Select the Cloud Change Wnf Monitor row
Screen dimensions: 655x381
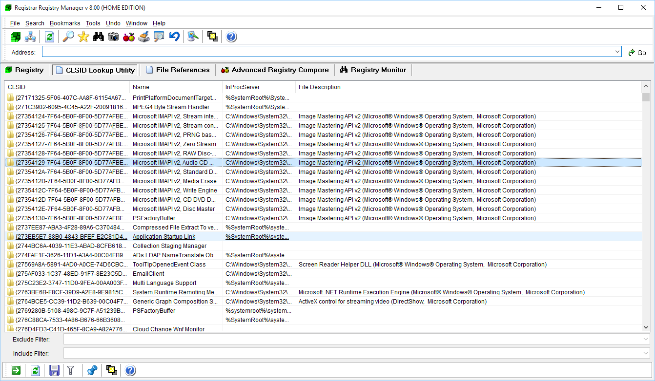323,329
